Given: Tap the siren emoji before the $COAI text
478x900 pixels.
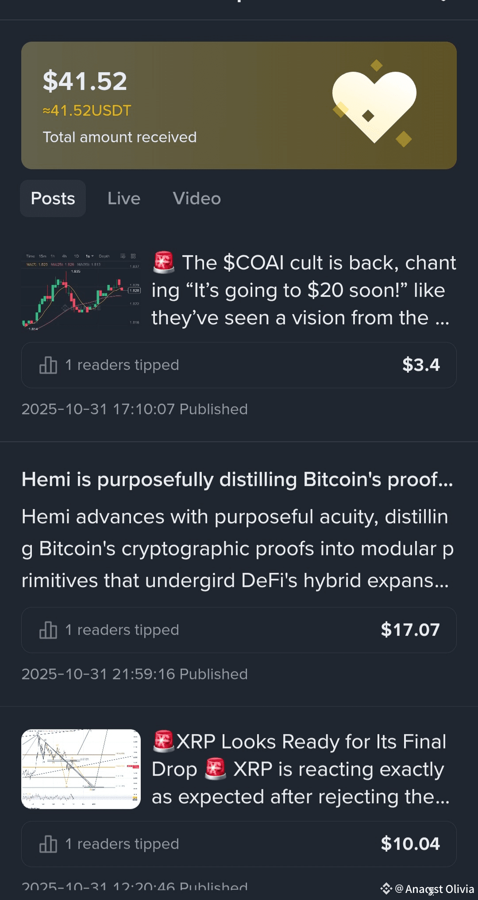Looking at the screenshot, I should click(164, 262).
